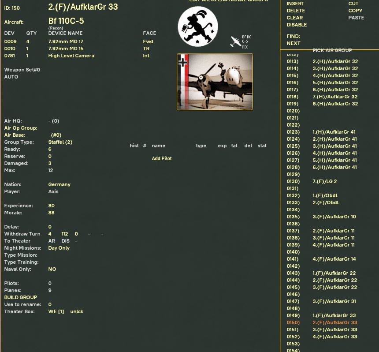Select 7.(F)/LG 2 air group
The image size is (379, 352).
pos(325,181)
